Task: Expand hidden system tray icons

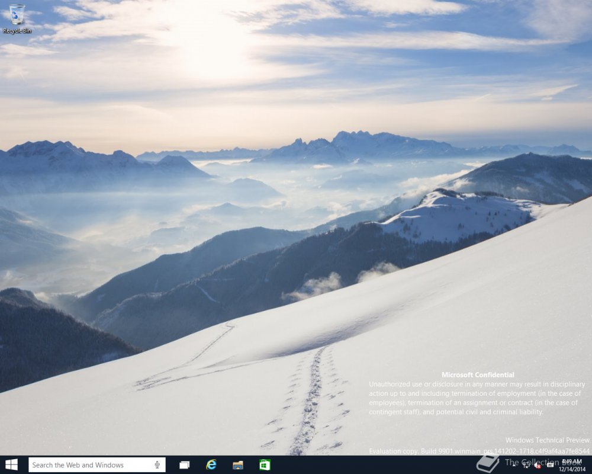Action: (513, 465)
